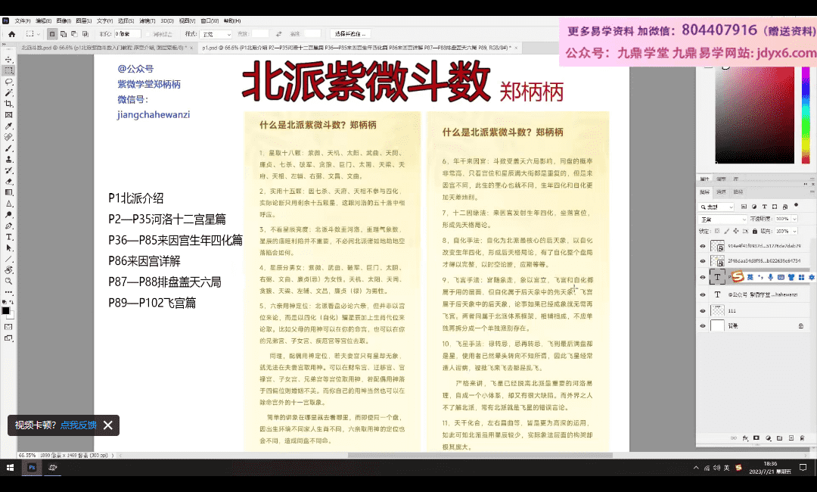Click the 点我反馈 feedback link
Viewport: 817px width, 492px height.
click(78, 425)
